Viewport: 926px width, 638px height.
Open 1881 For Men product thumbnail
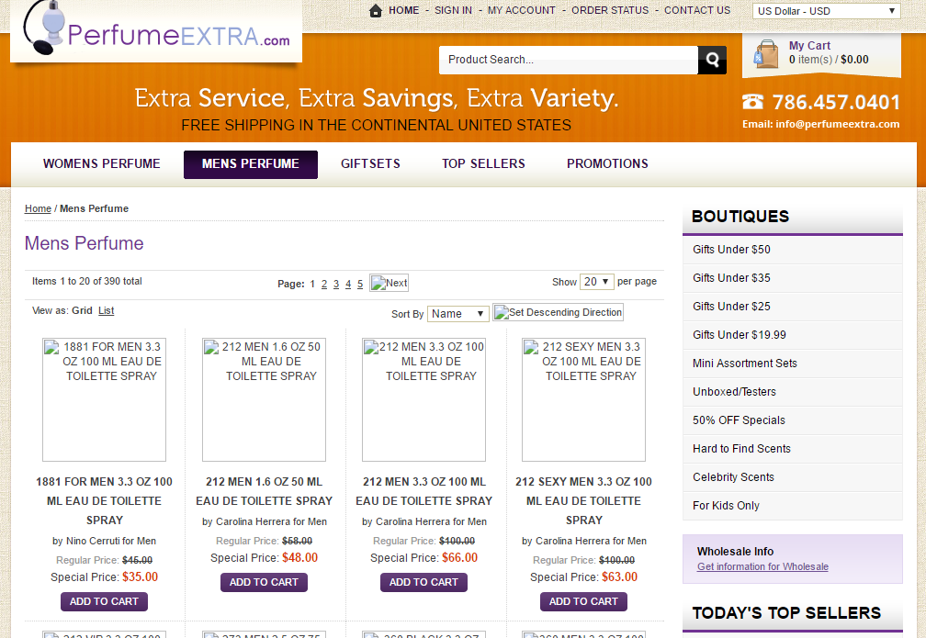104,399
